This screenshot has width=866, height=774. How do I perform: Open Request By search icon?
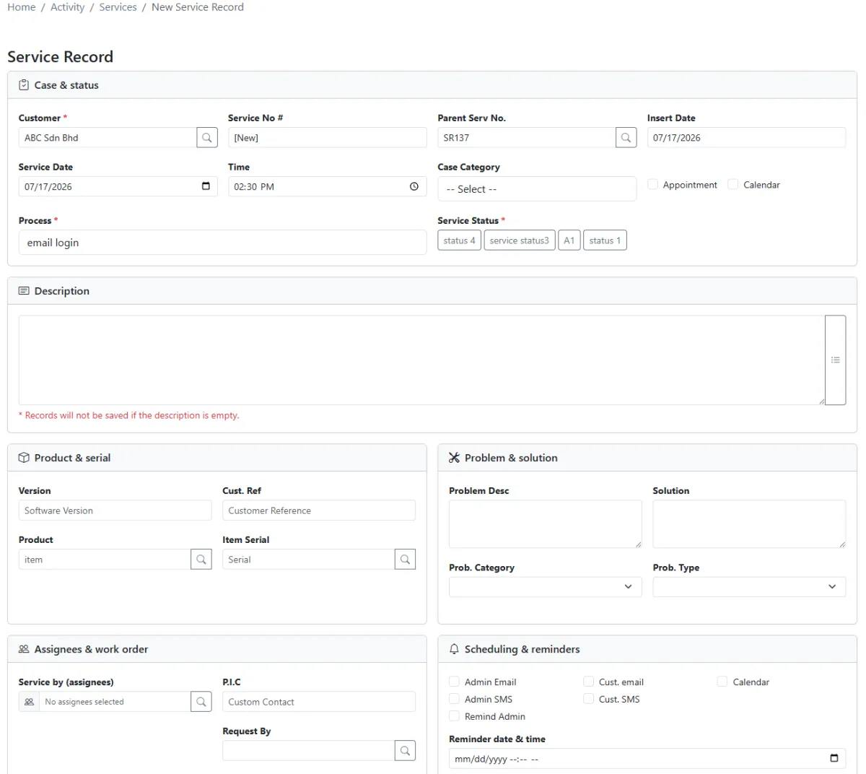(x=406, y=751)
